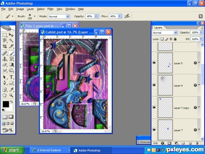205x154 pixels.
Task: Open the Image menu
Action: click(x=20, y=9)
